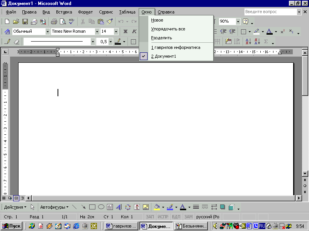The height and width of the screenshot is (231, 309).
Task: Toggle ИСПР track changes indicator
Action: [x=163, y=217]
